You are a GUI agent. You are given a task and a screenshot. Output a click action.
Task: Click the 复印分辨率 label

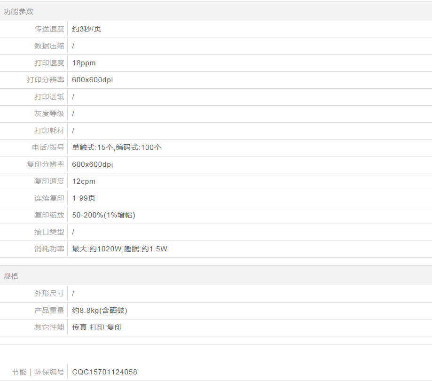coord(45,164)
